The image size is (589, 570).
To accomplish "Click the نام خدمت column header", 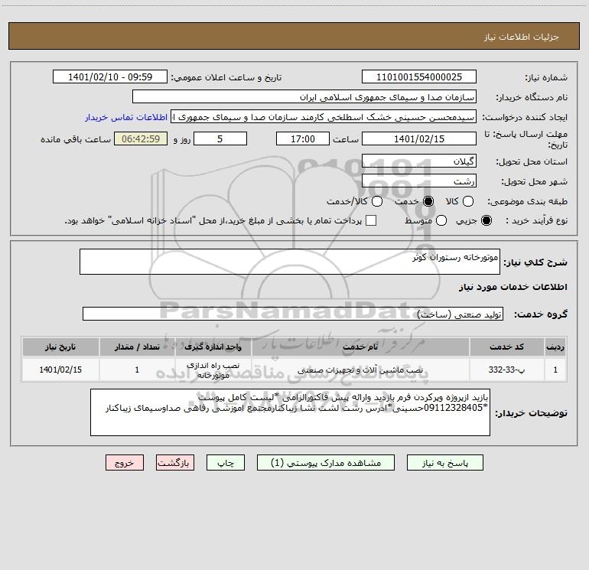I will [360, 347].
